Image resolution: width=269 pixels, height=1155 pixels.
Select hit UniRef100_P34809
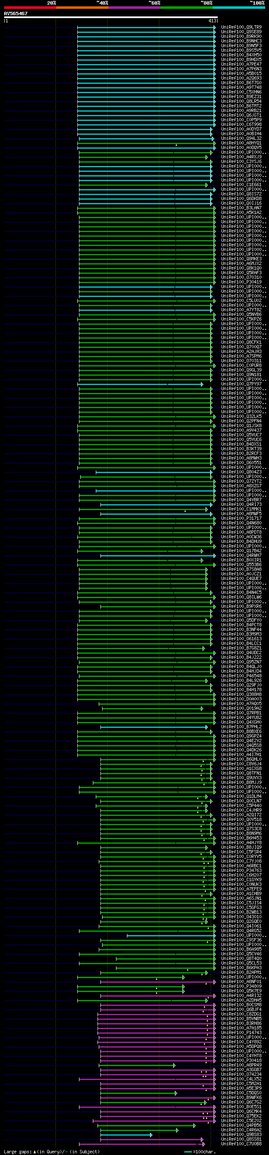241,987
